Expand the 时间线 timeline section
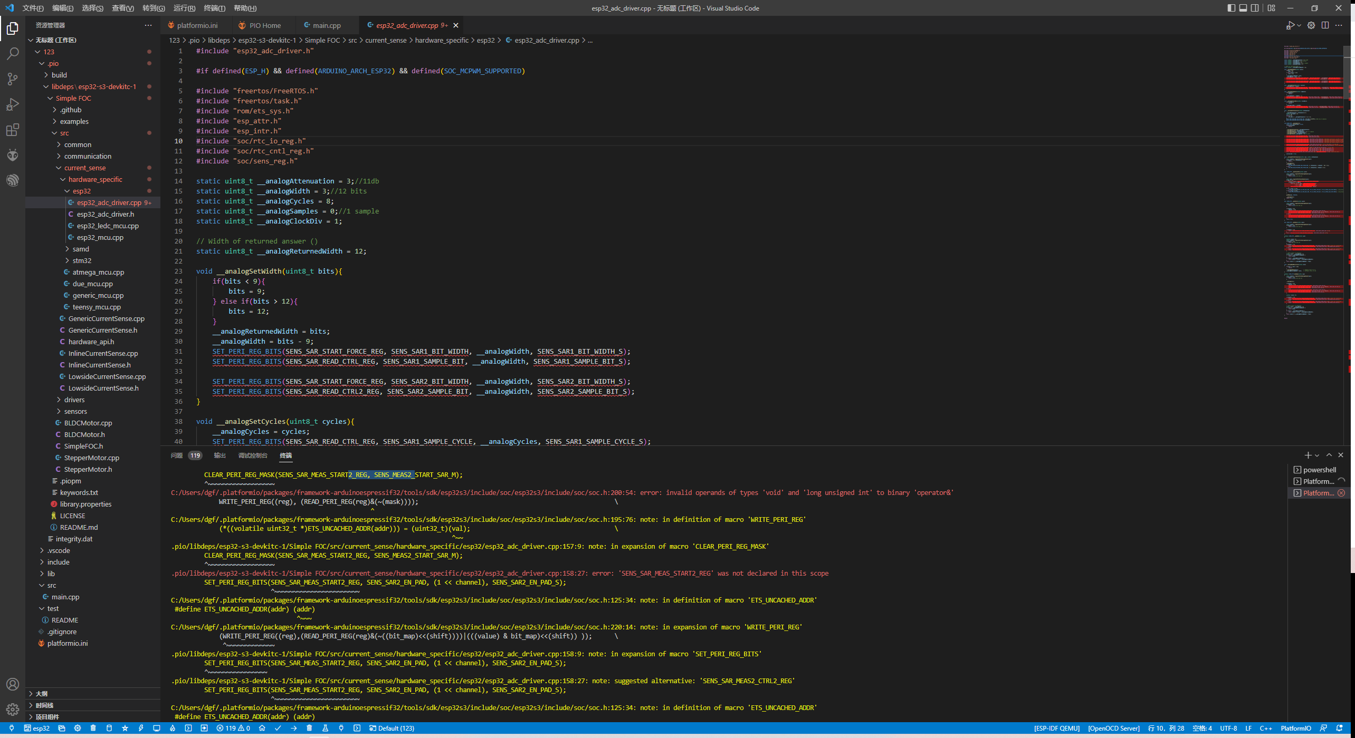This screenshot has width=1355, height=738. [92, 705]
